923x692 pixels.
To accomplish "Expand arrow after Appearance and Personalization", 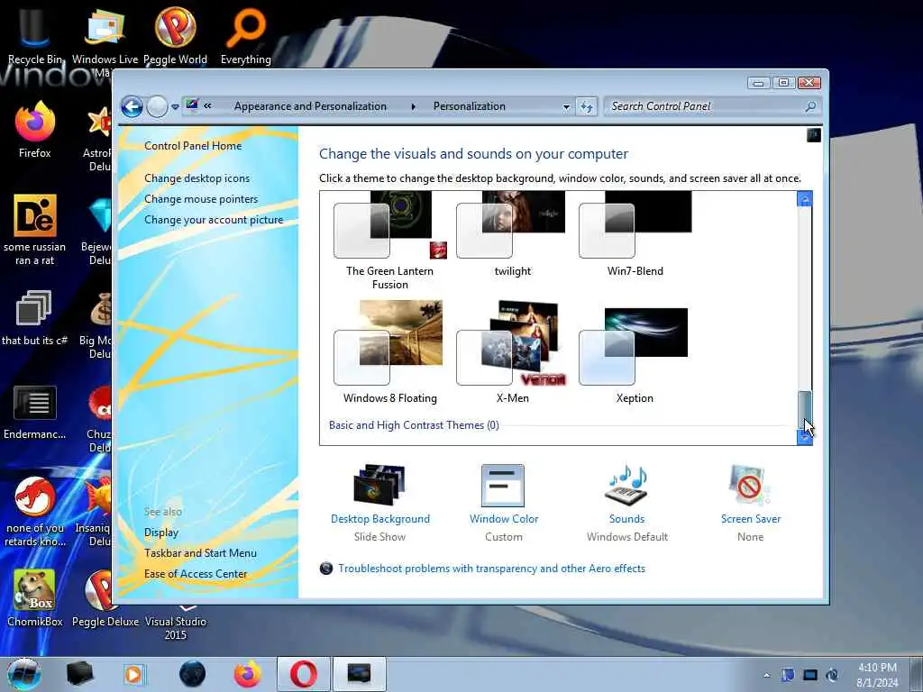I will coord(413,106).
